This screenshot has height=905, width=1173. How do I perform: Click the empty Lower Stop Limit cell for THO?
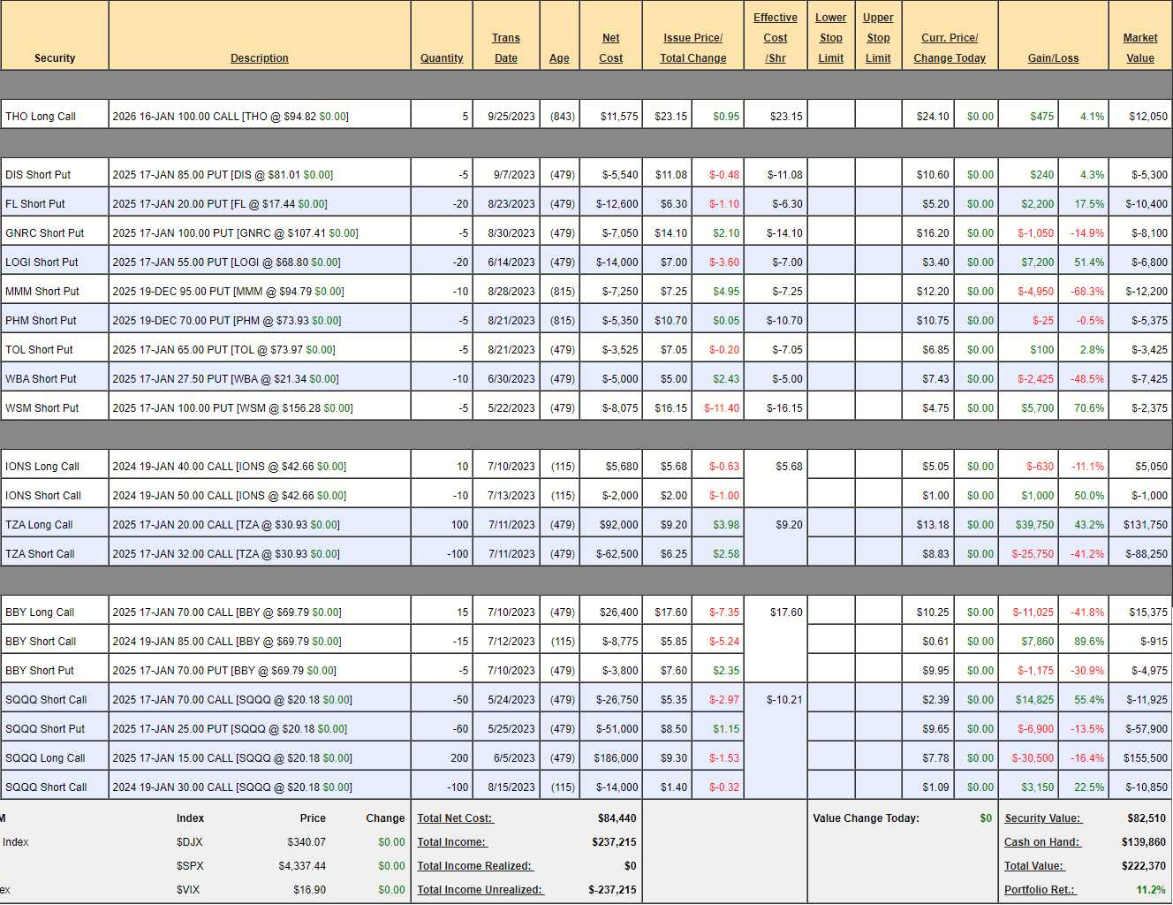830,117
